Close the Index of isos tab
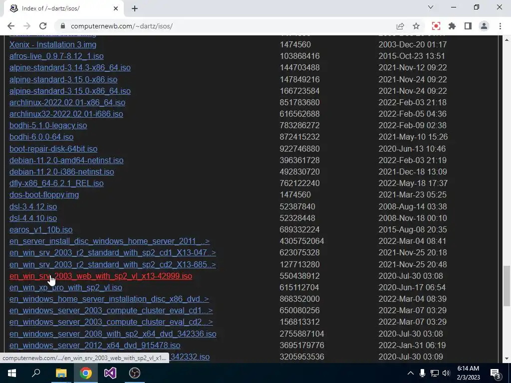The height and width of the screenshot is (383, 511). click(116, 8)
